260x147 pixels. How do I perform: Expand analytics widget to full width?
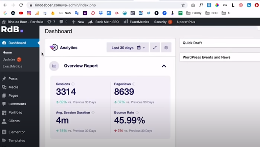155,48
